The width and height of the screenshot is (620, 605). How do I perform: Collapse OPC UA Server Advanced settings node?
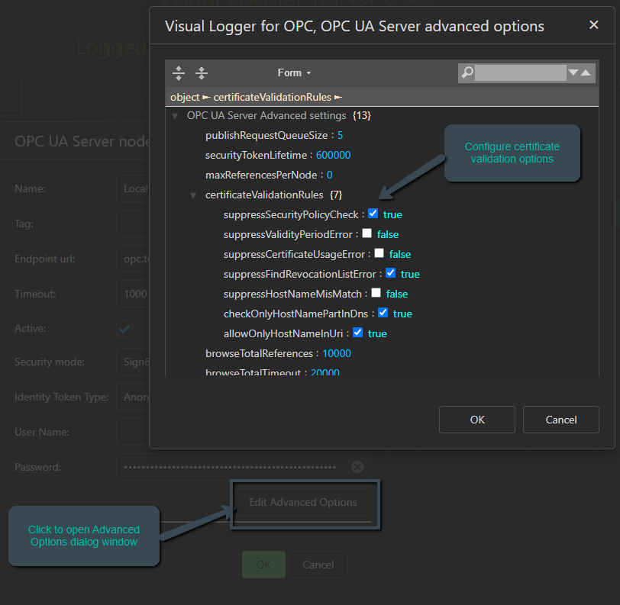point(175,116)
